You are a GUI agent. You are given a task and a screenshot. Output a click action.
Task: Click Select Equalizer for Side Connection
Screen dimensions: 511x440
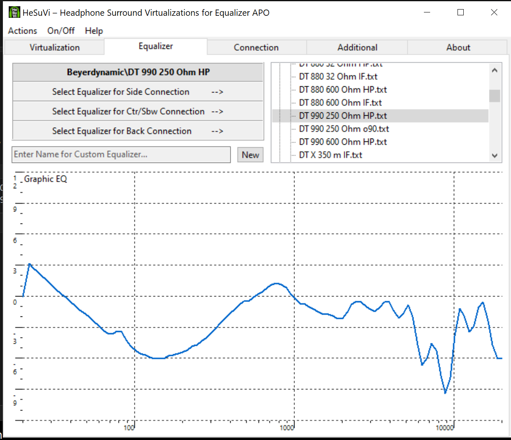coord(138,92)
